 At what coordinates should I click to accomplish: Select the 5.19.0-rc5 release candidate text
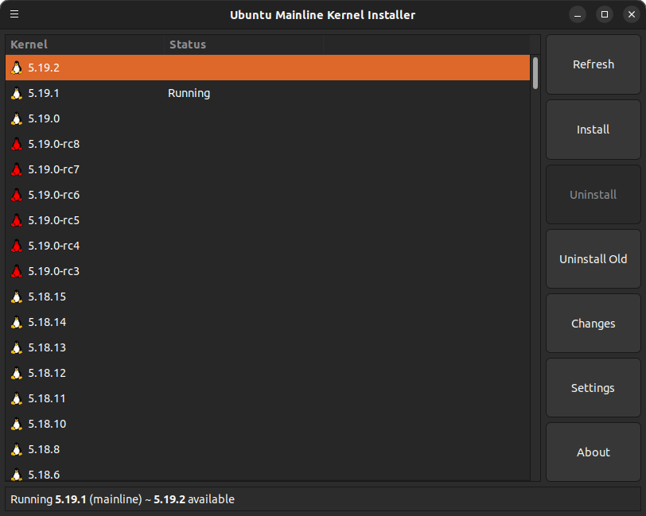(x=54, y=220)
